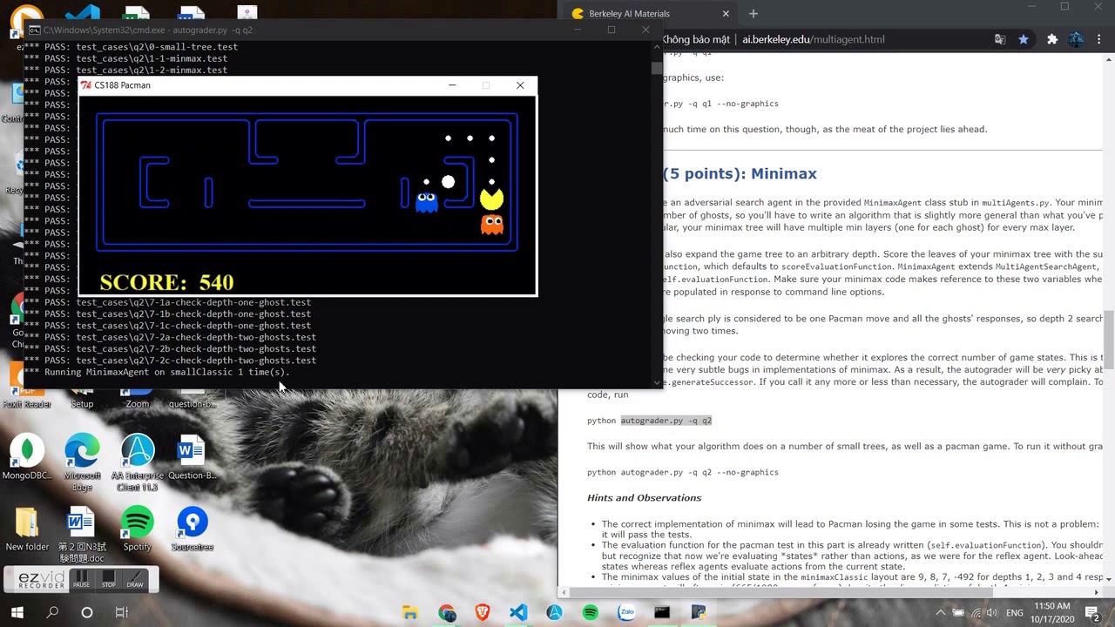Switch to Python Pacman window on taskbar
Screen dimensions: 1115x627
tap(698, 613)
